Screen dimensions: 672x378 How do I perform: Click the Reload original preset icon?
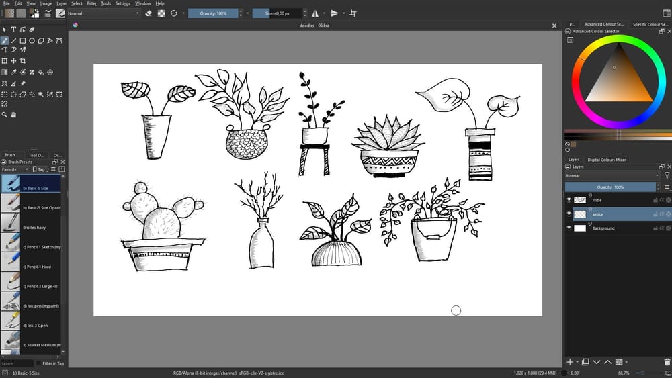click(x=173, y=13)
